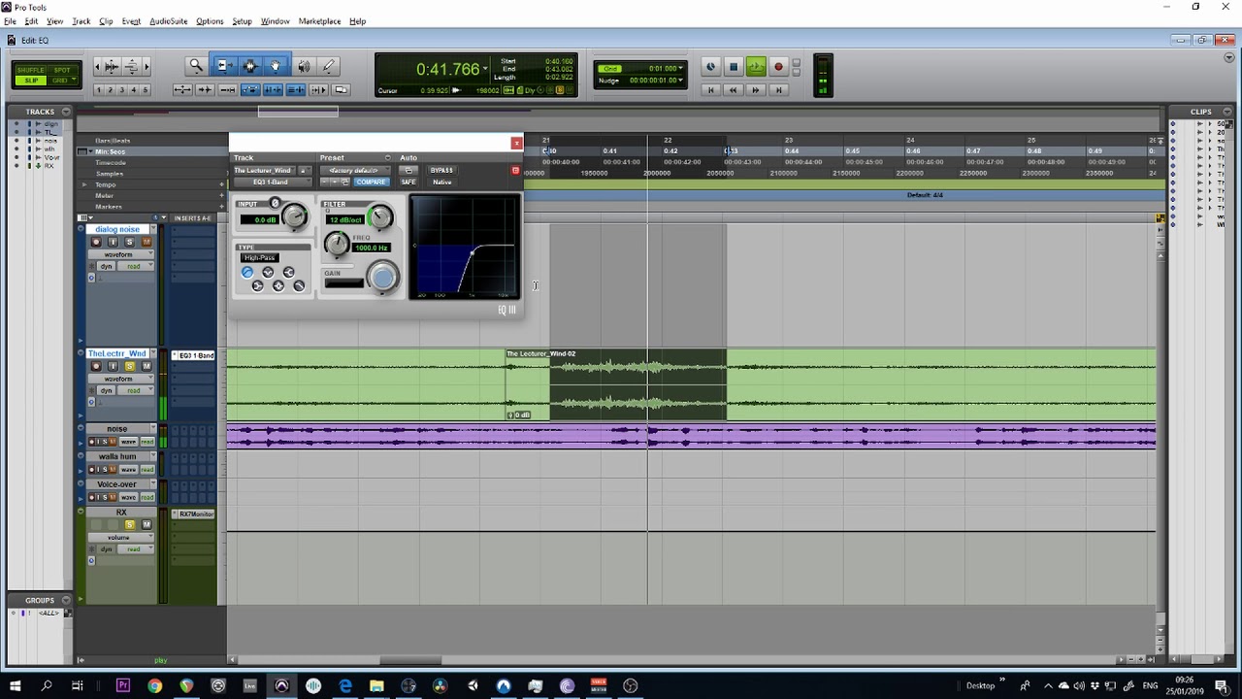This screenshot has height=699, width=1242.
Task: Click the input phase invert button in EQ
Action: pos(275,204)
